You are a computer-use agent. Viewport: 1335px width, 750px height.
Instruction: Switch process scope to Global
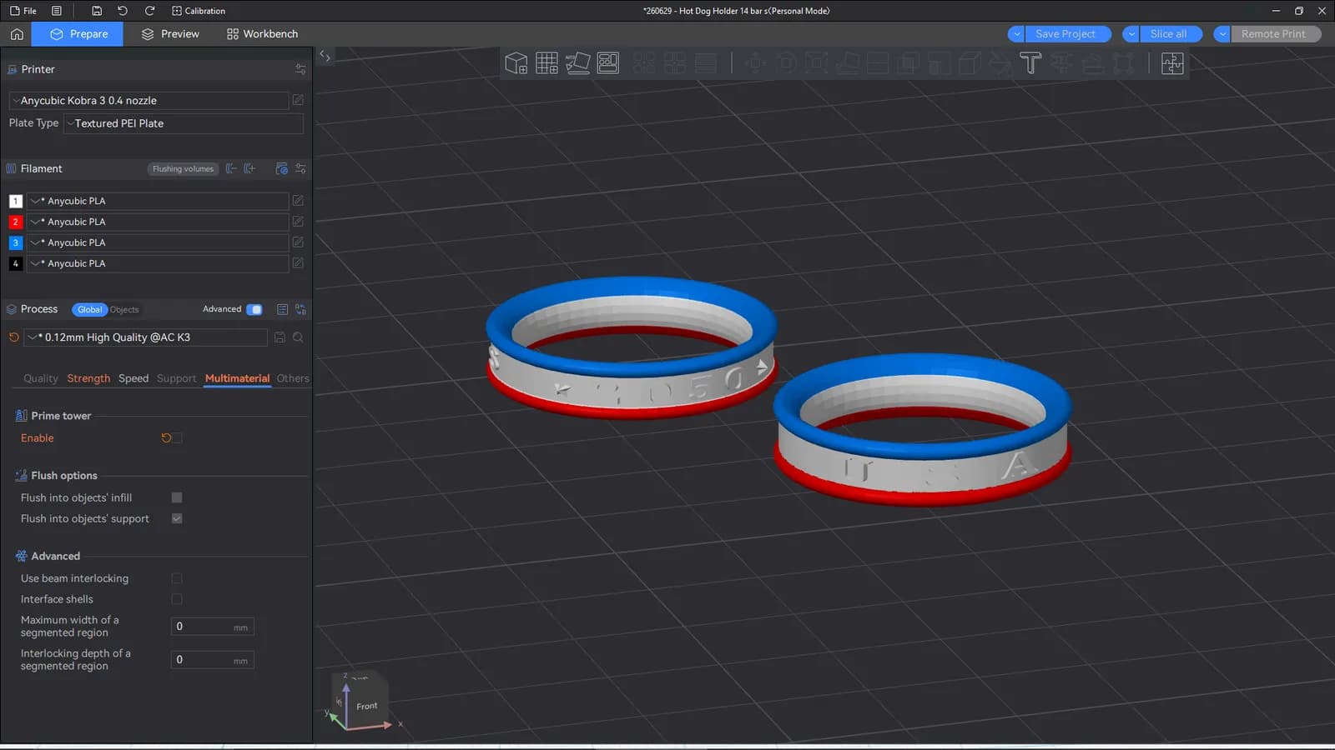click(x=90, y=310)
